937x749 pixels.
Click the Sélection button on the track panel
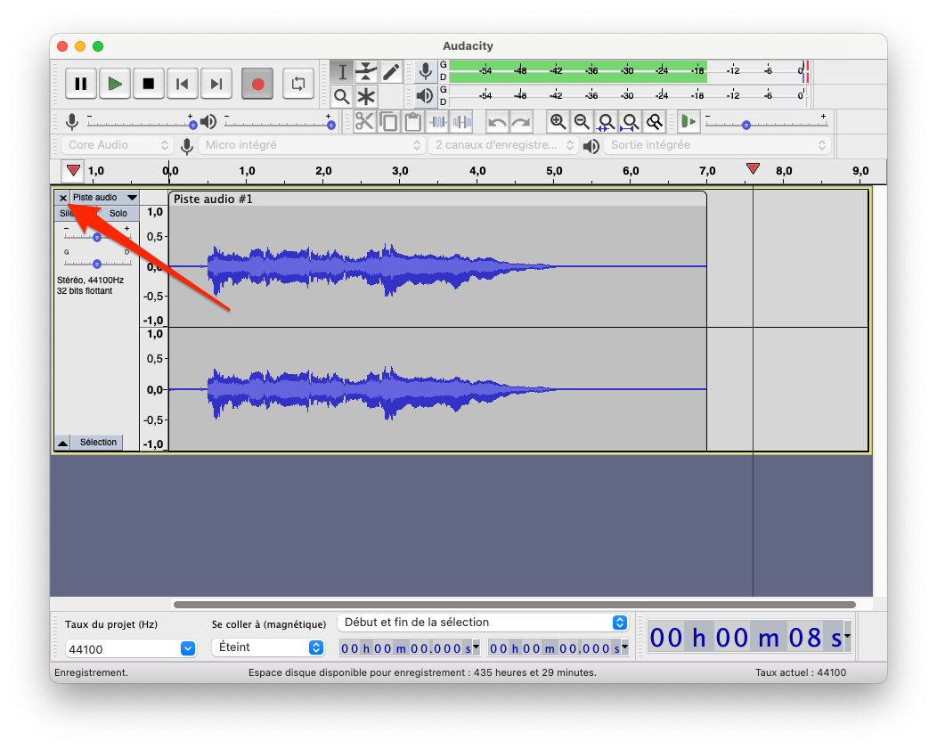point(98,443)
